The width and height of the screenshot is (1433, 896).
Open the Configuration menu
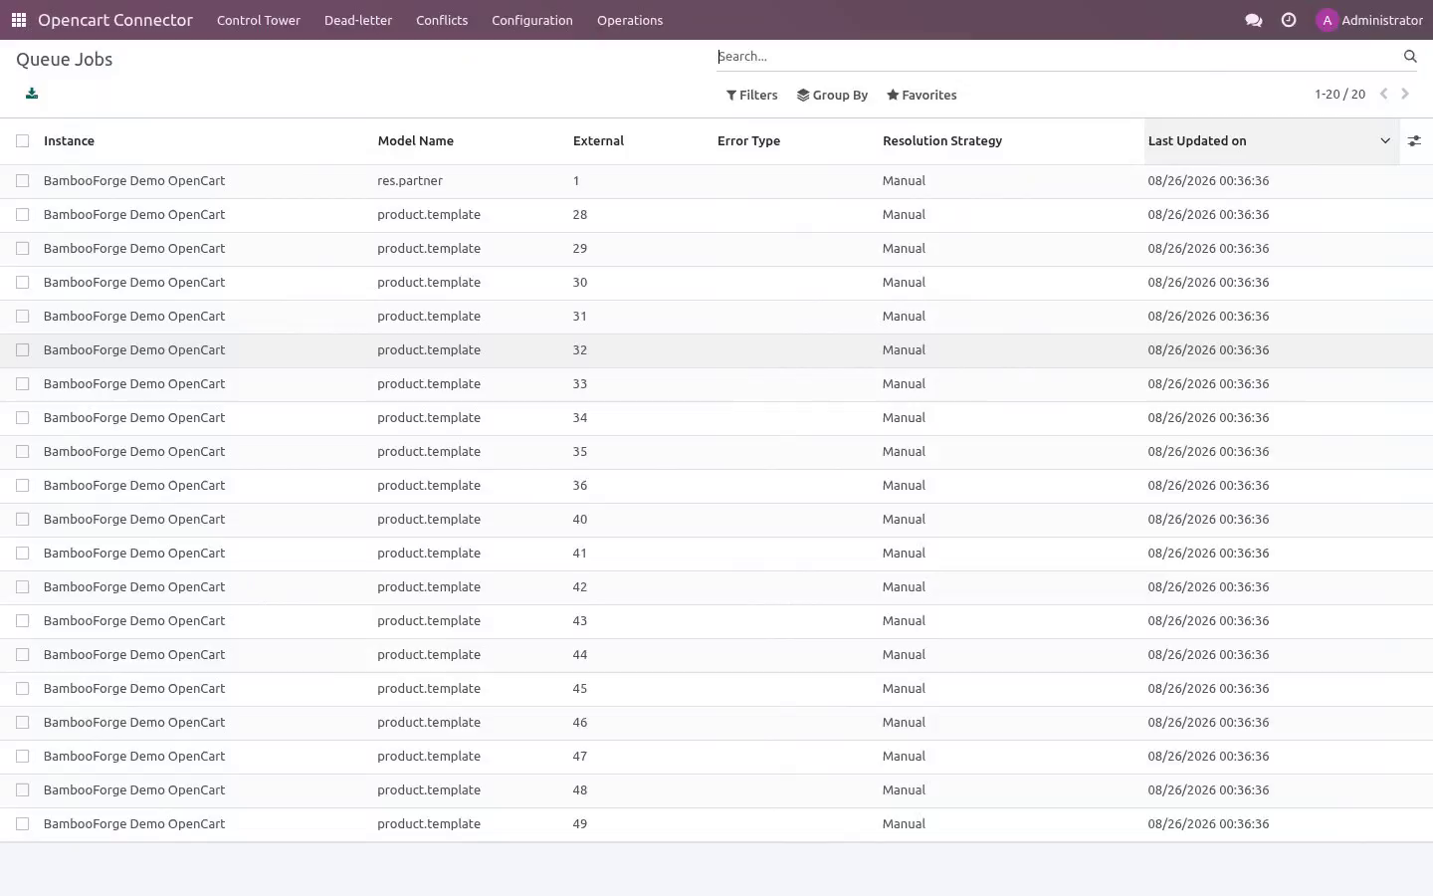point(532,20)
